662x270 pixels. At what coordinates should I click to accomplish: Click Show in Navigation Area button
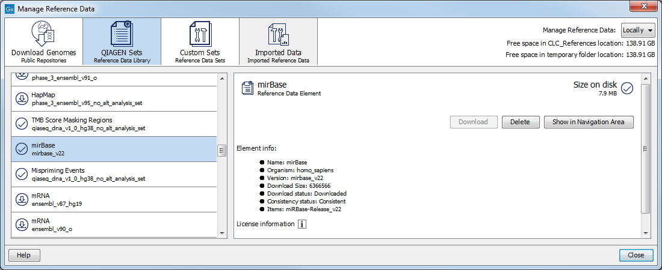tap(589, 122)
